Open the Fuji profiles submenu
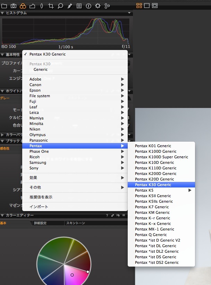 point(75,101)
